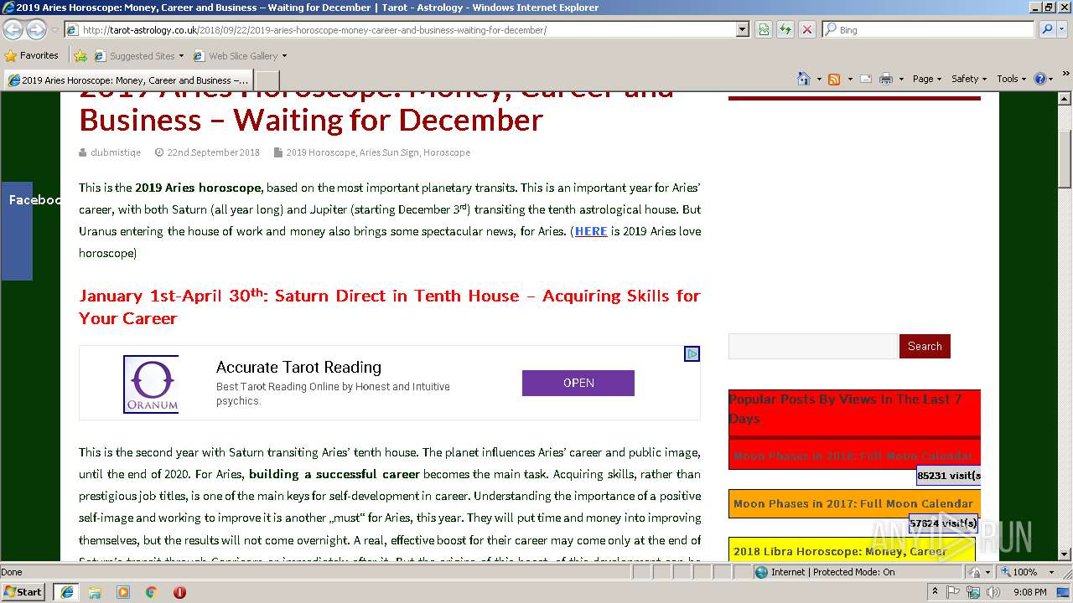Click the Oranum logo in the ad
The image size is (1073, 603).
(x=151, y=384)
